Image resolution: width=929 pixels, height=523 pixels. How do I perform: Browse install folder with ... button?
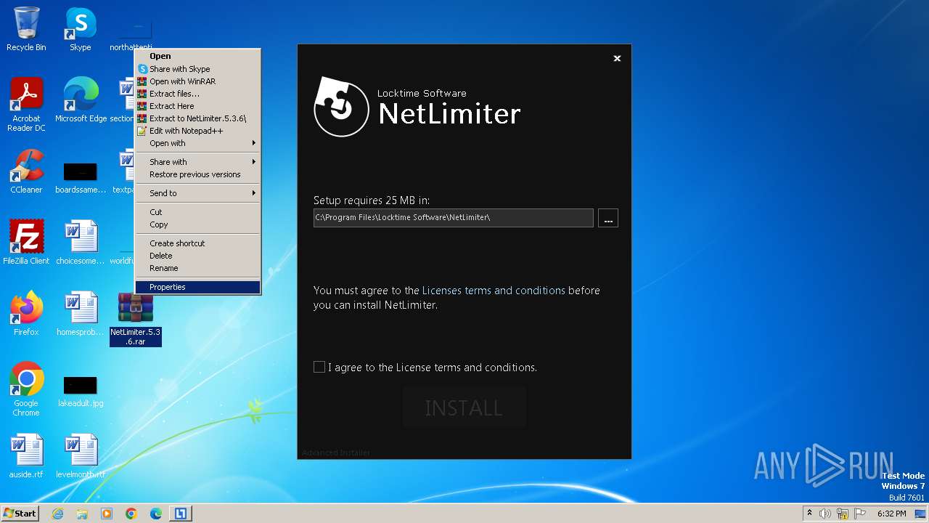(x=608, y=218)
